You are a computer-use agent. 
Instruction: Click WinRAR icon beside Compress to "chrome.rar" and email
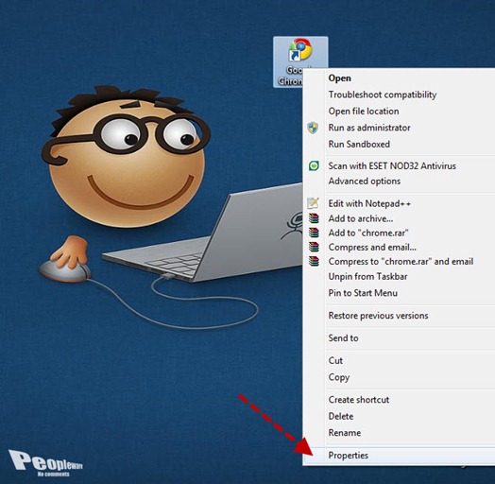tap(314, 261)
